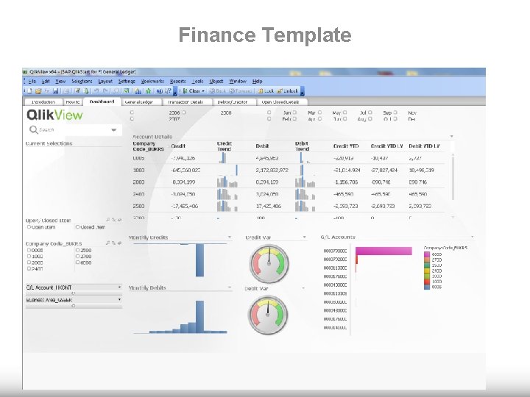The image size is (530, 397).
Task: Select company code 6000 checkbox
Action: pyautogui.click(x=77, y=262)
